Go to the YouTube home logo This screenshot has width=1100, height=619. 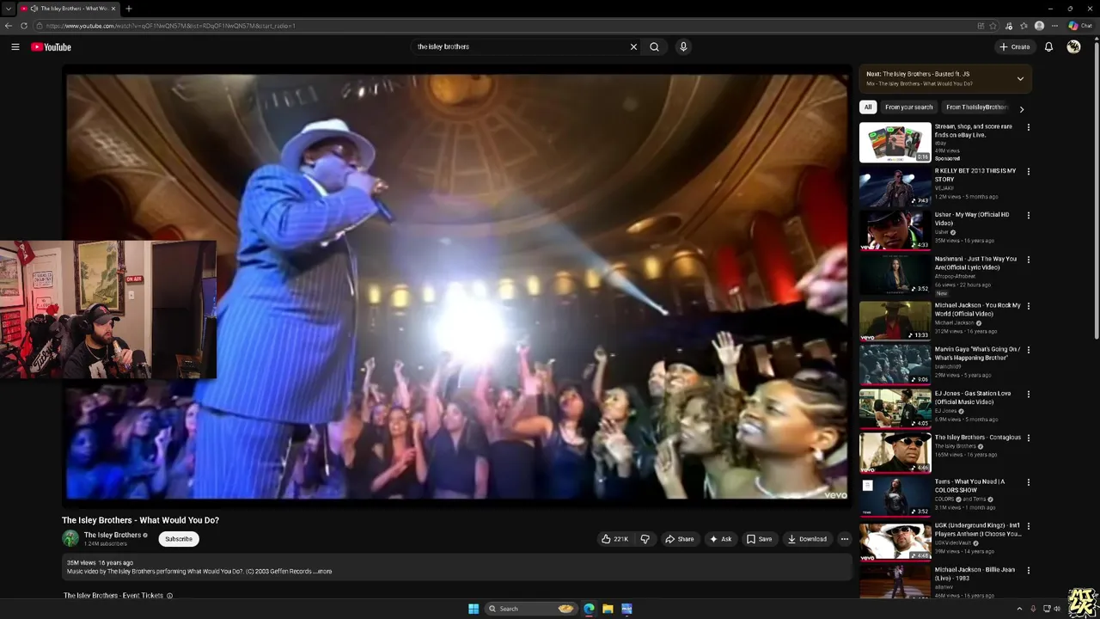[x=51, y=47]
